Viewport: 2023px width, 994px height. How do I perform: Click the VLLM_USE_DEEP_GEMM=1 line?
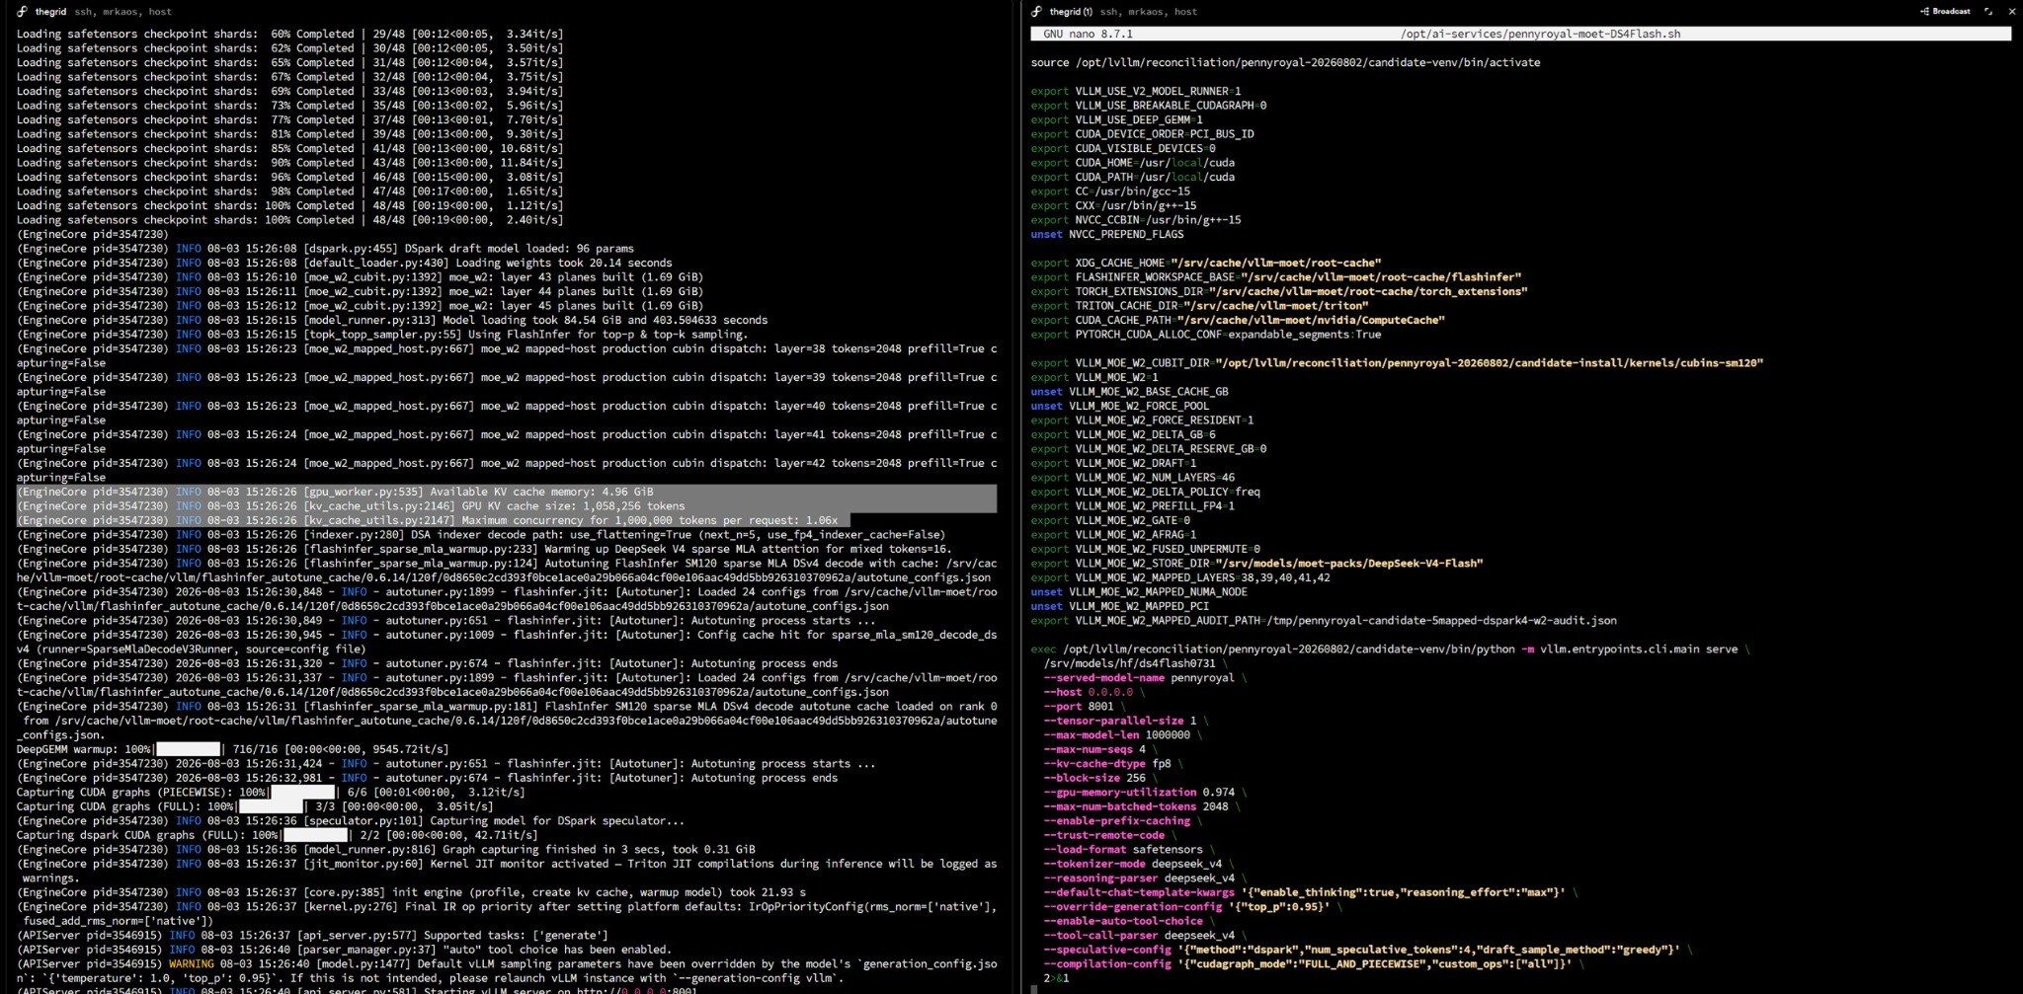pos(1116,119)
